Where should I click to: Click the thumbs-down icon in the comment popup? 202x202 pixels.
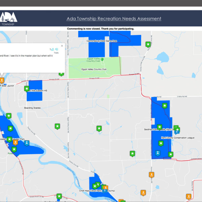[x=57, y=49]
